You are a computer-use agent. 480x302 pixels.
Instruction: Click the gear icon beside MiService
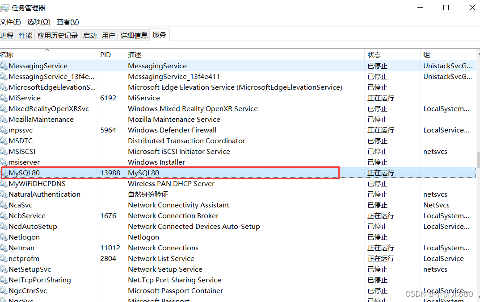click(4, 98)
